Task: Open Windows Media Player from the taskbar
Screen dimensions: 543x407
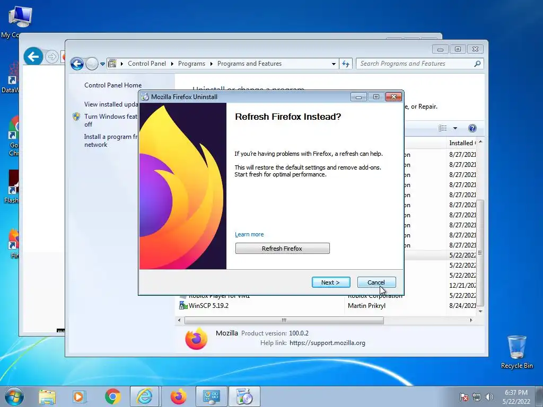Action: tap(78, 397)
